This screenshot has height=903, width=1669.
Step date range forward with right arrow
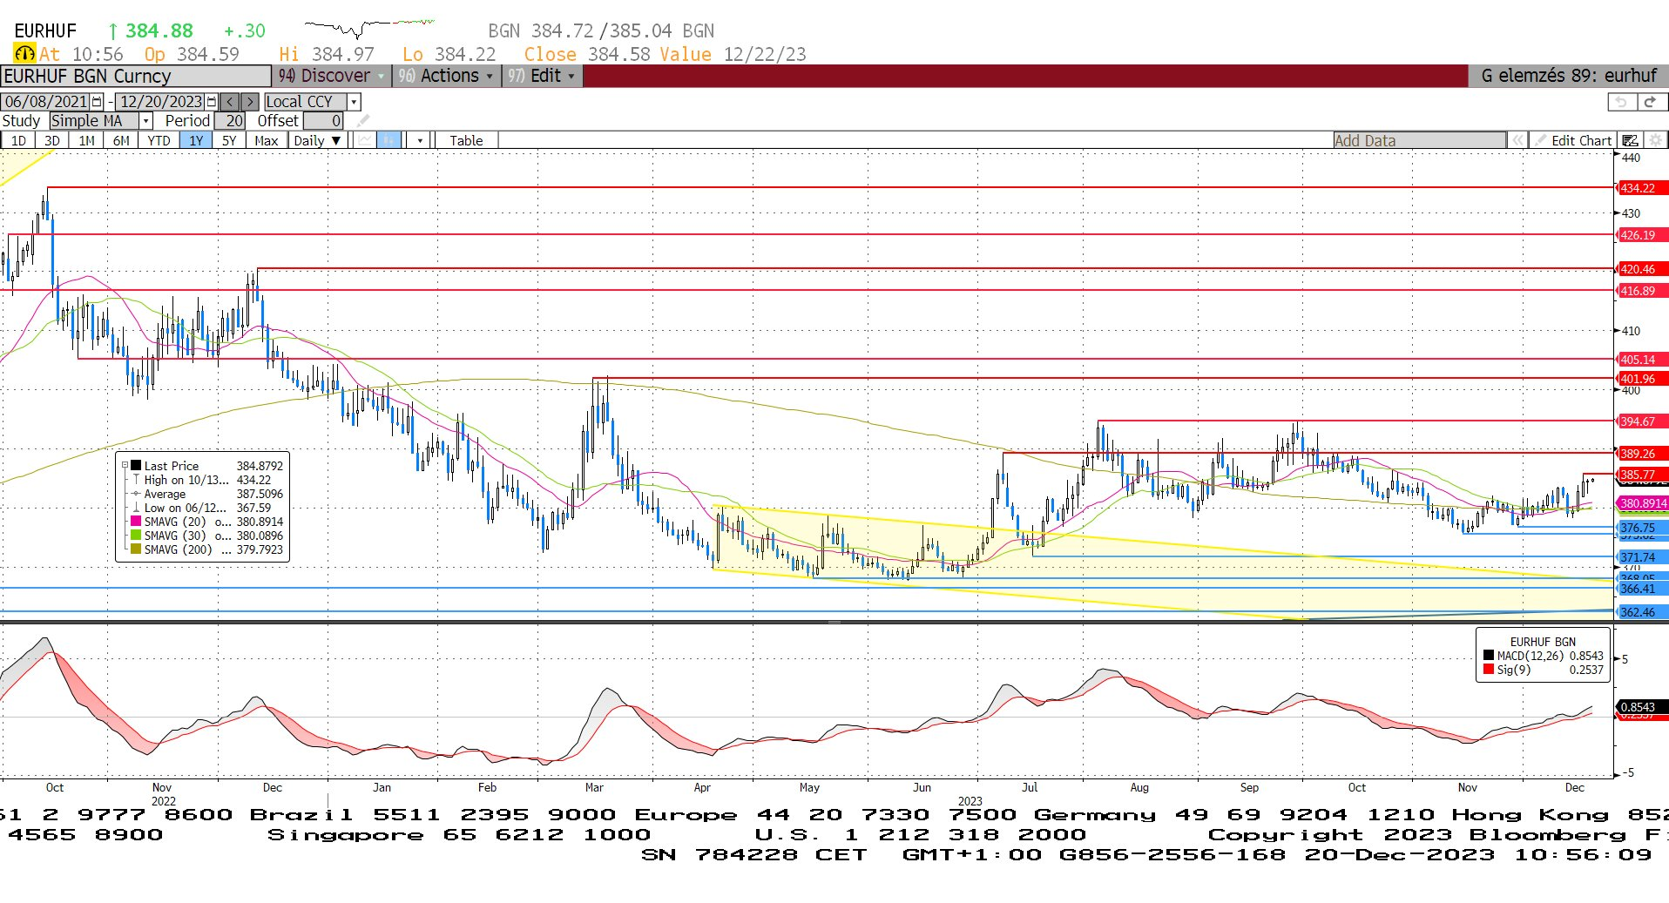pos(250,102)
